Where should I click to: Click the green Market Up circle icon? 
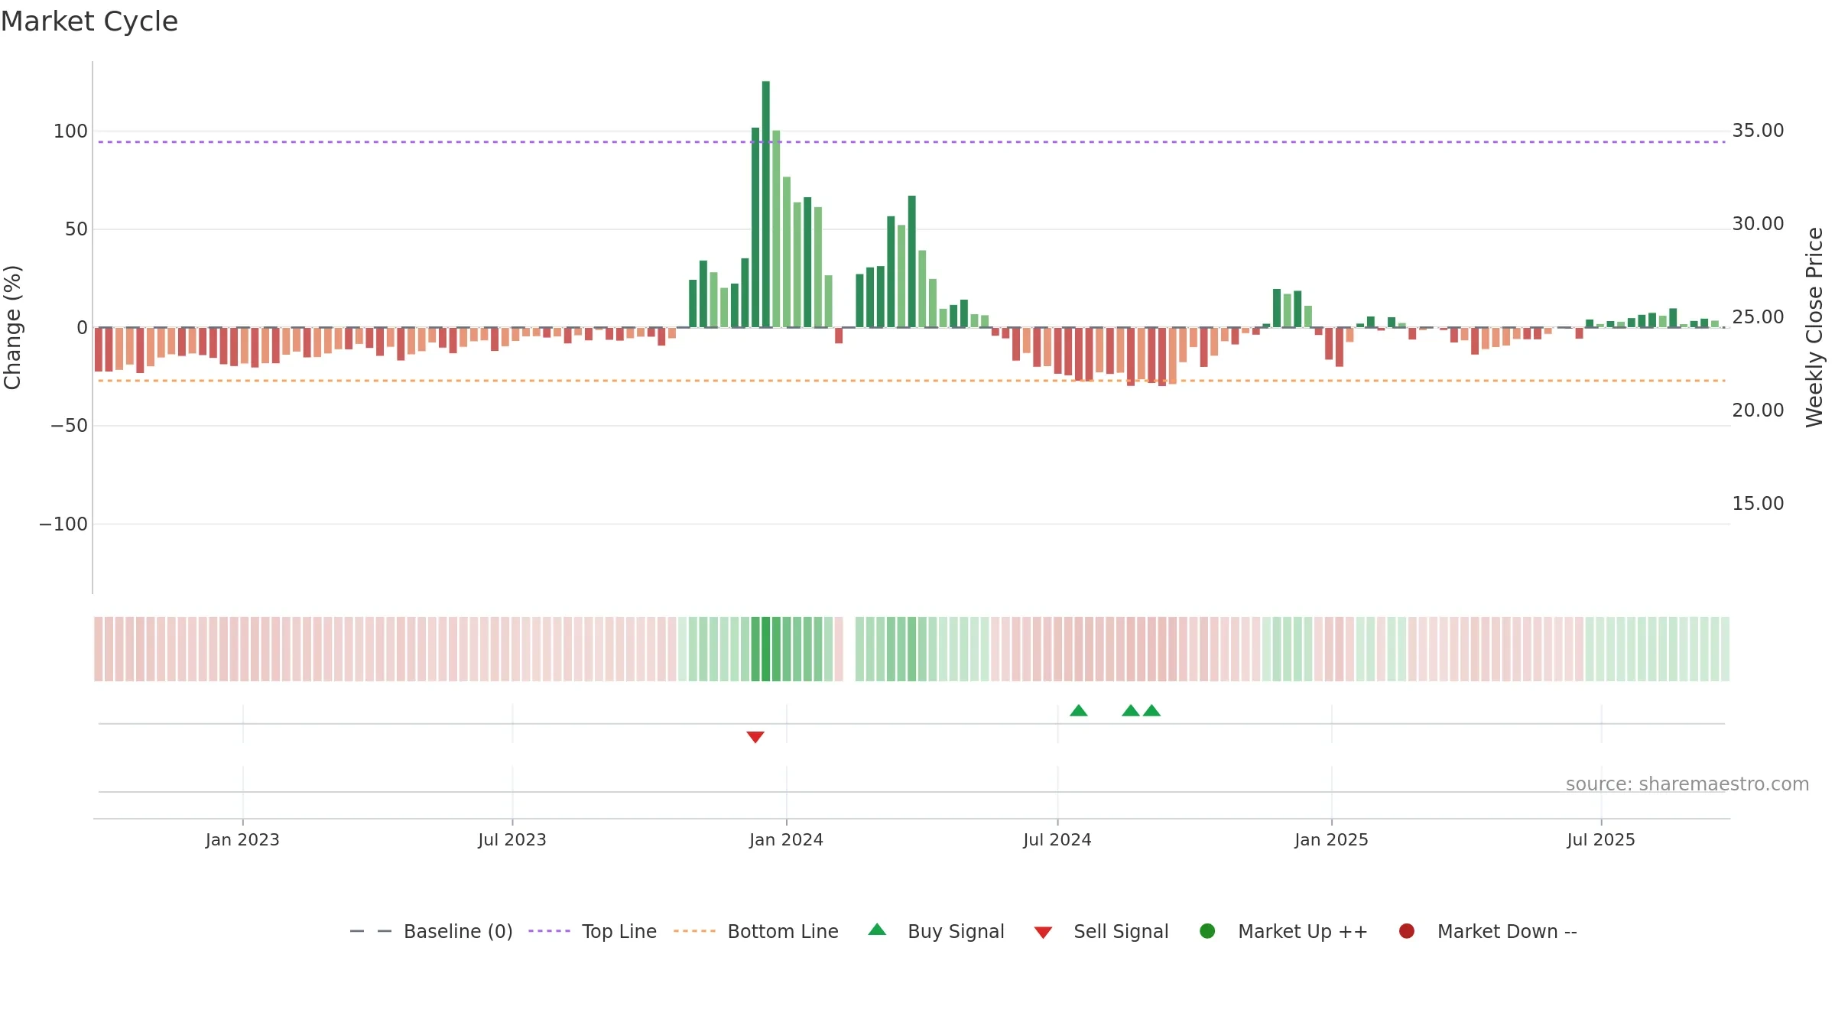pyautogui.click(x=1207, y=931)
